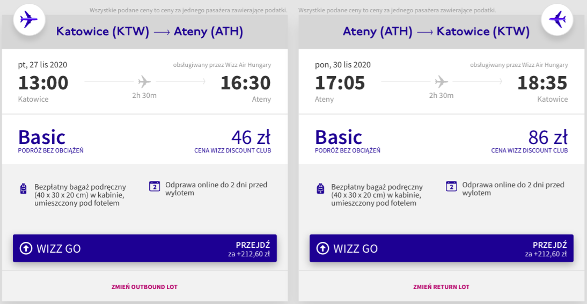Image resolution: width=587 pixels, height=304 pixels.
Task: Click the 17:05 return departure time
Action: click(x=340, y=83)
